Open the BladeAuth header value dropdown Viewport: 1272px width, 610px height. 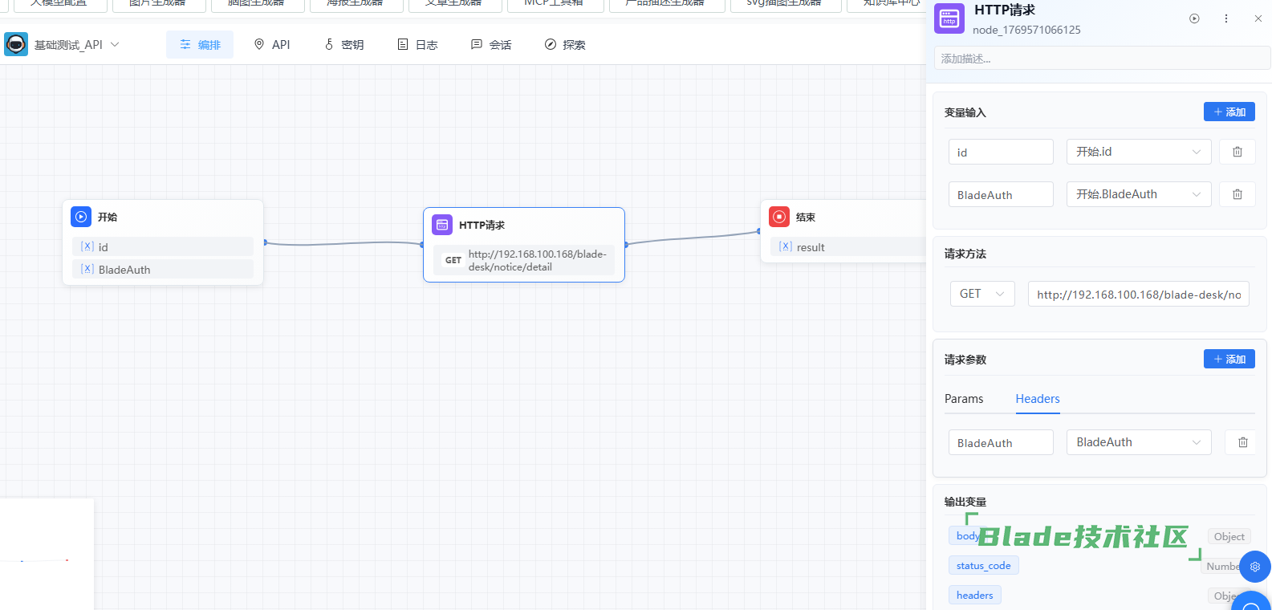pyautogui.click(x=1138, y=442)
